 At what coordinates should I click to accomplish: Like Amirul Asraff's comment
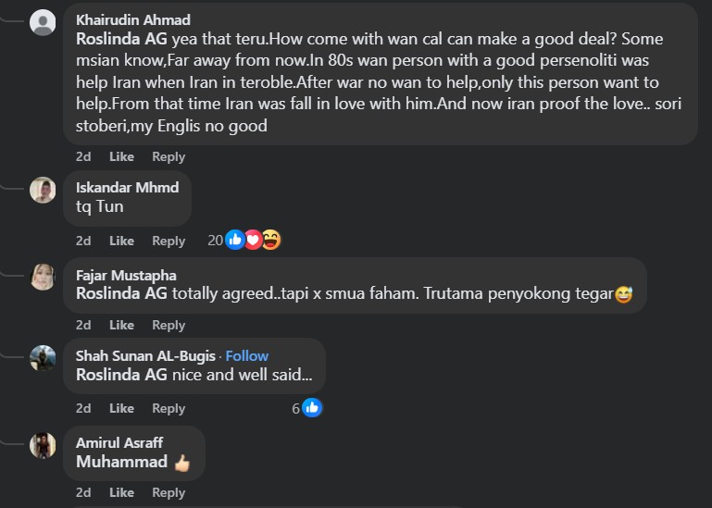click(x=121, y=492)
